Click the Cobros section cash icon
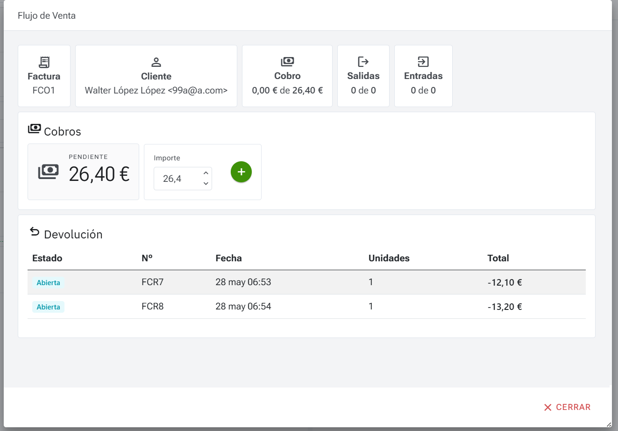618x431 pixels. [35, 129]
